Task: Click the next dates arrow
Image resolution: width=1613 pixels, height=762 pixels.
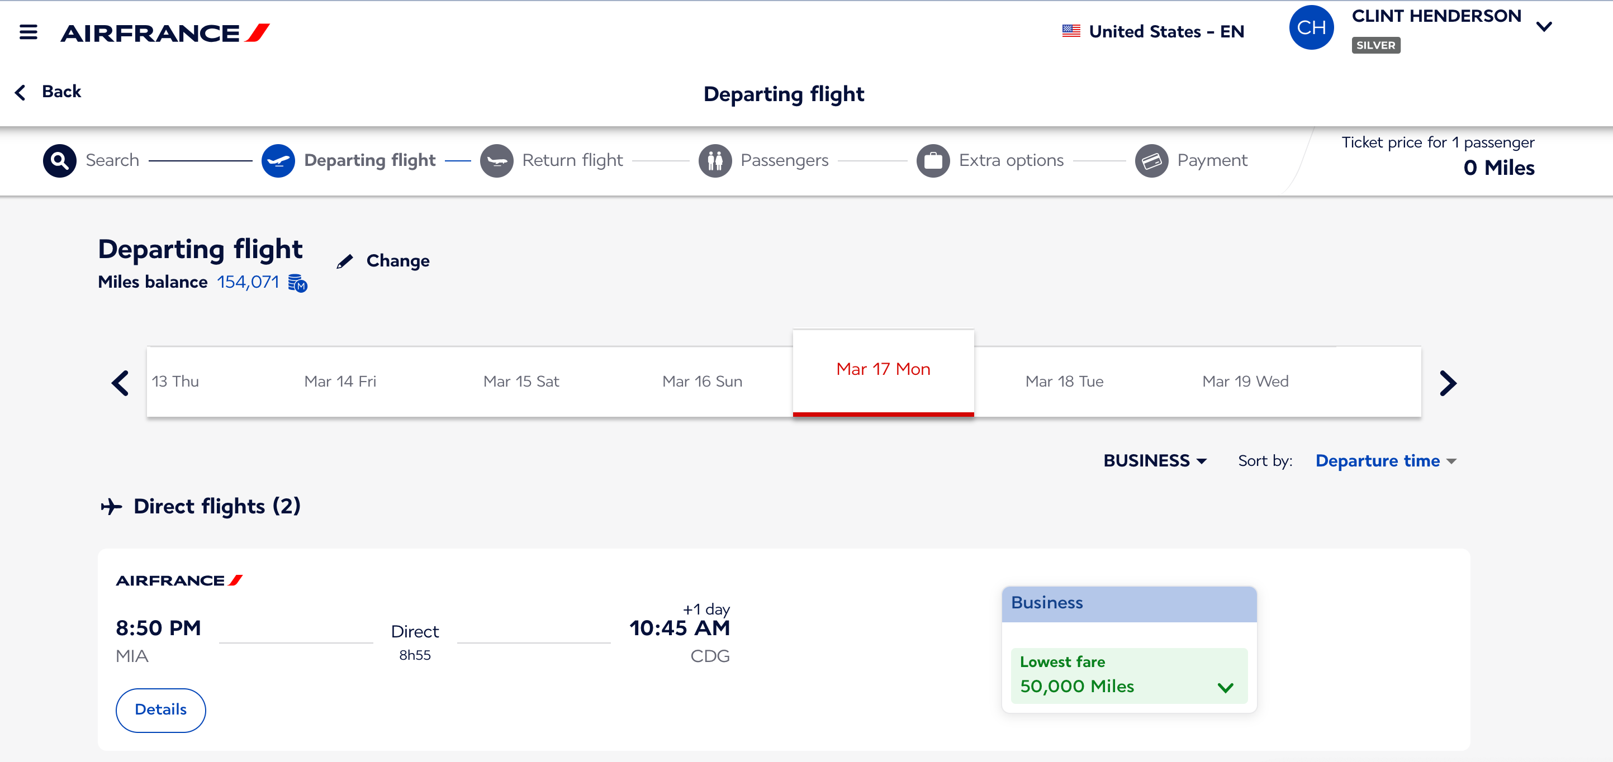Action: [x=1448, y=383]
